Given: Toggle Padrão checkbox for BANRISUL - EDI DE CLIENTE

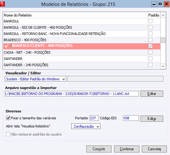Looking at the screenshot, I should tap(150, 27).
